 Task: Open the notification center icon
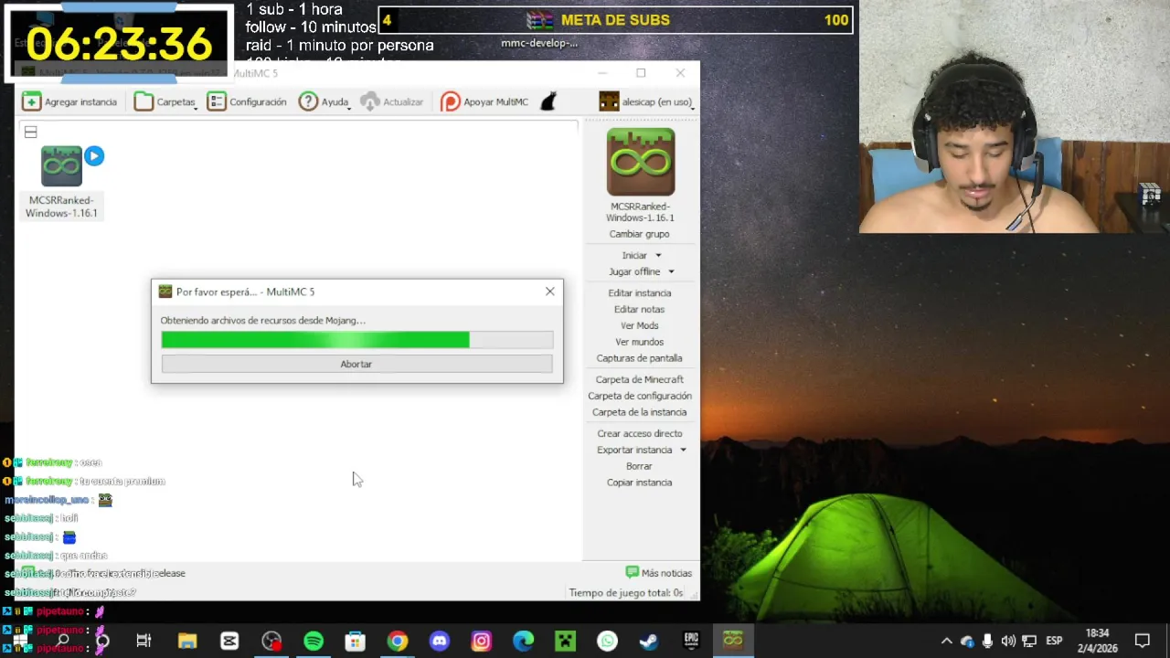pyautogui.click(x=1143, y=642)
